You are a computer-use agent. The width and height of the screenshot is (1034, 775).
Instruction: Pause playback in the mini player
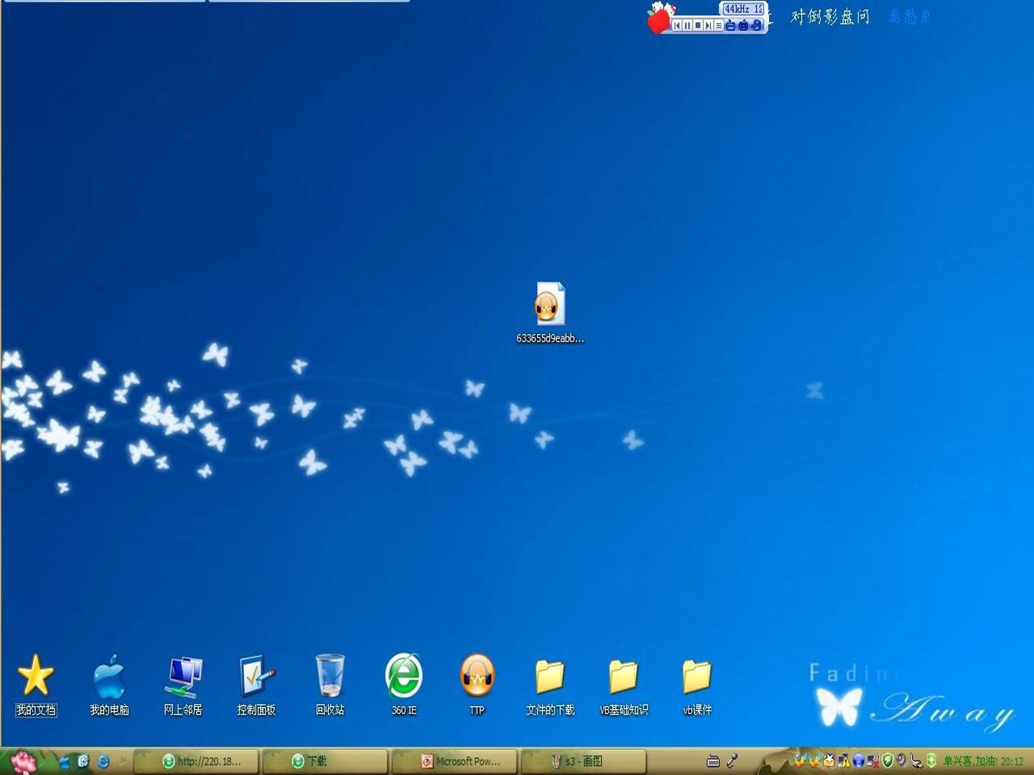click(687, 25)
